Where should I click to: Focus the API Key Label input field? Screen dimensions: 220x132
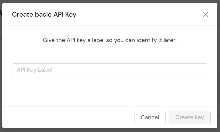point(109,70)
